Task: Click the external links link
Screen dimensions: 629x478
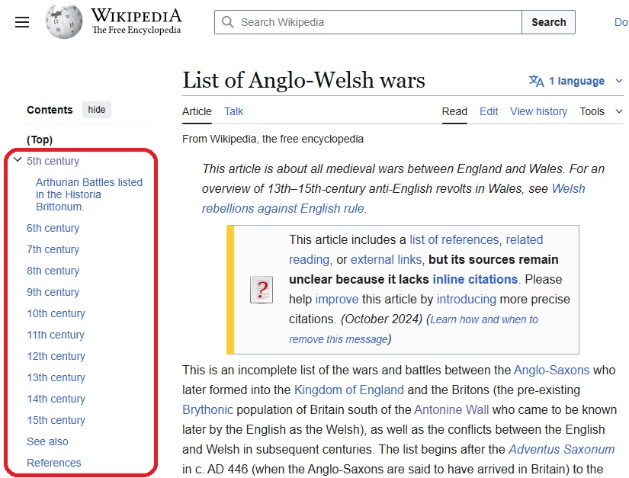Action: [x=387, y=259]
